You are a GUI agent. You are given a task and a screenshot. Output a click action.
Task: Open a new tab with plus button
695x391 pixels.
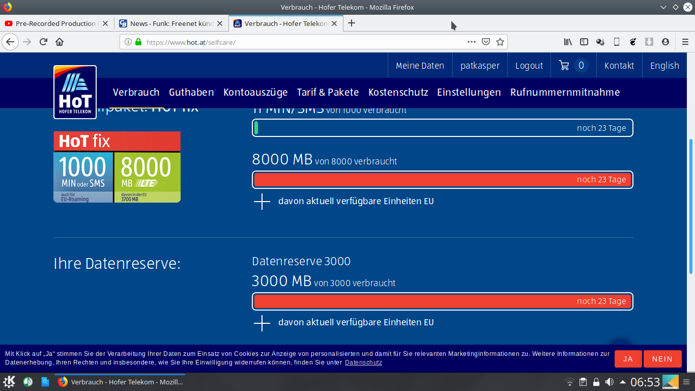tap(351, 23)
